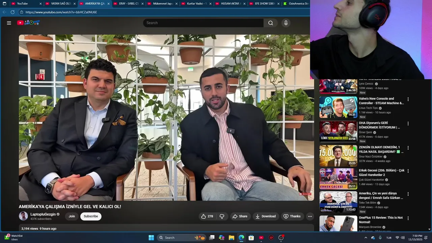Click the main video player
Screen dimensions: 432x243
166,117
